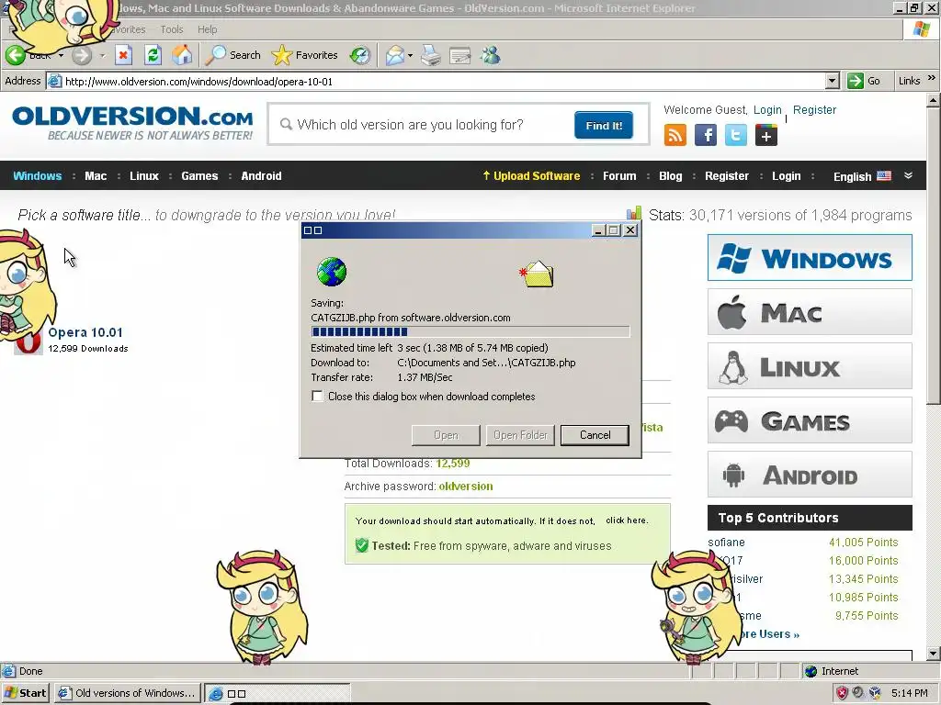Viewport: 941px width, 705px height.
Task: Click the 'click here' download link
Action: [627, 520]
